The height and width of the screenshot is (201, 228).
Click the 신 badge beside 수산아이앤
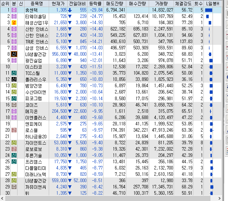tap(14, 92)
